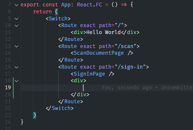Screen dimensions: 193x130
Task: Click the closing curly brace on line 24
Action: coord(22,122)
